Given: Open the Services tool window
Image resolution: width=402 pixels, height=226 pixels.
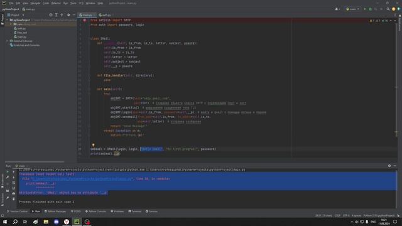Looking at the screenshot, I should 151,212.
